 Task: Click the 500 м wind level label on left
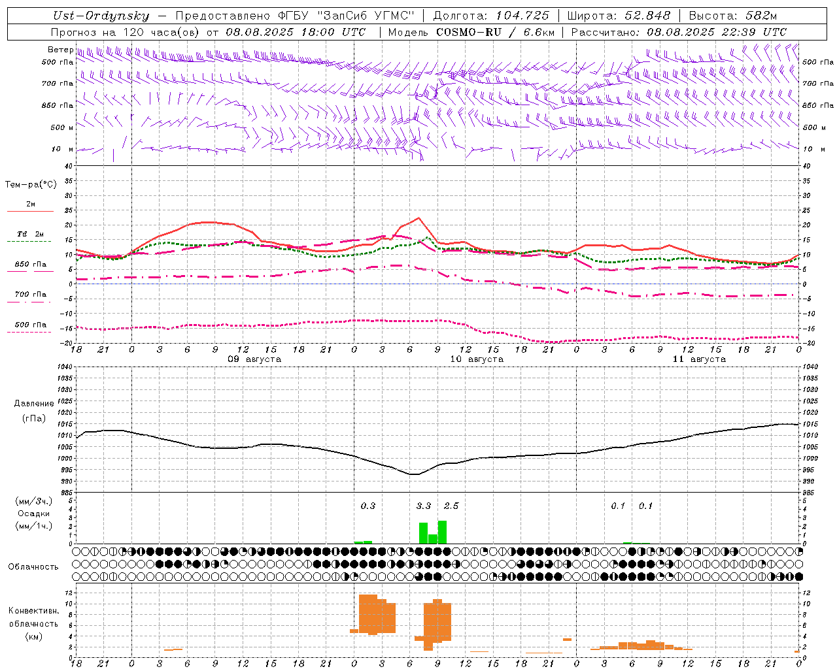(62, 127)
